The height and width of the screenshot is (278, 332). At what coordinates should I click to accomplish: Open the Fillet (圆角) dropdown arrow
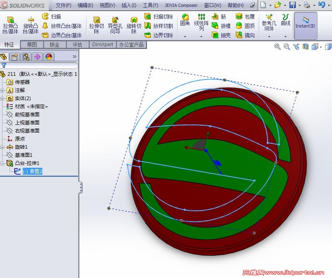[x=185, y=36]
